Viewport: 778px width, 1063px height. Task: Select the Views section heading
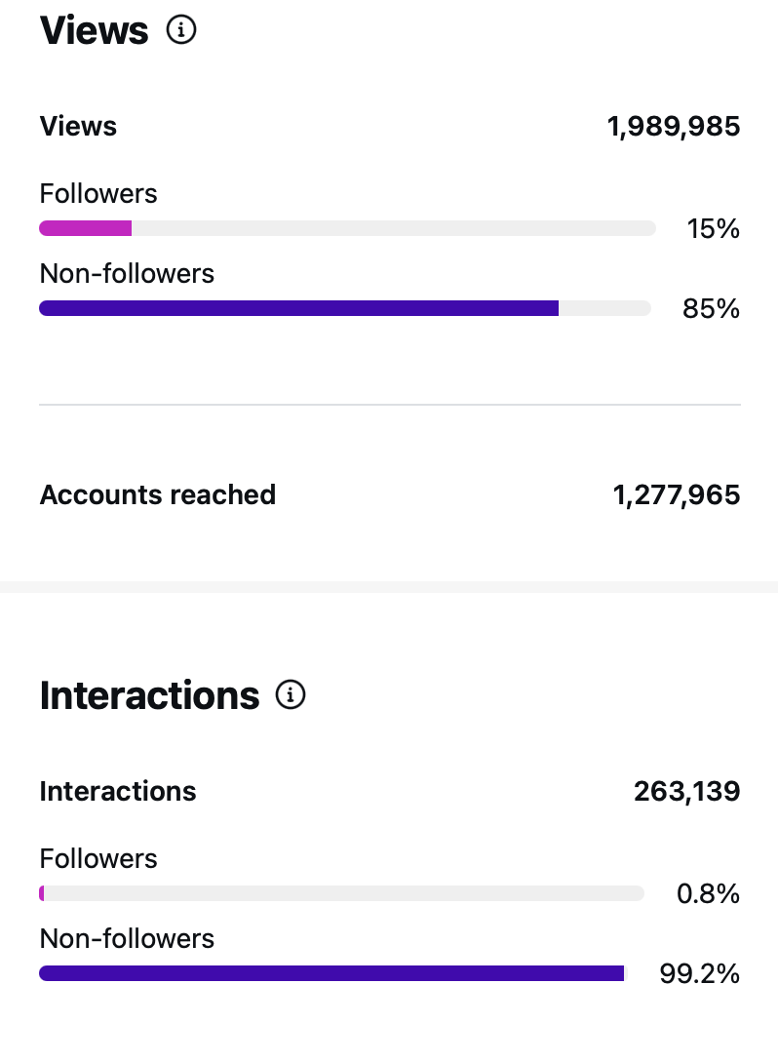[x=94, y=30]
